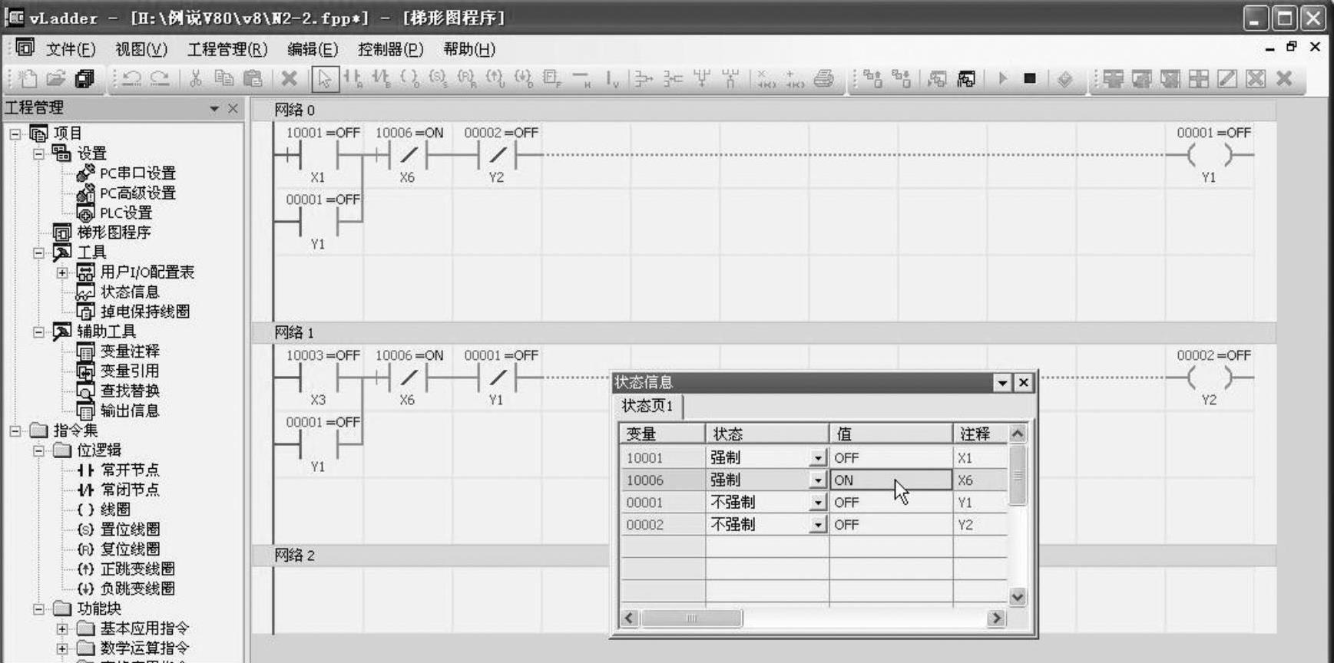Collapse the 设置 tree node

39,153
